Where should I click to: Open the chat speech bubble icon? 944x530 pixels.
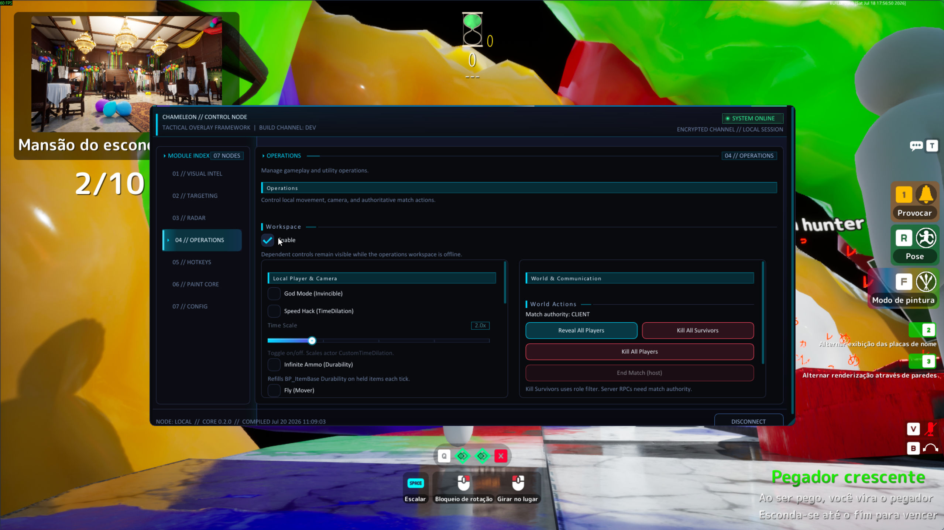click(x=916, y=146)
